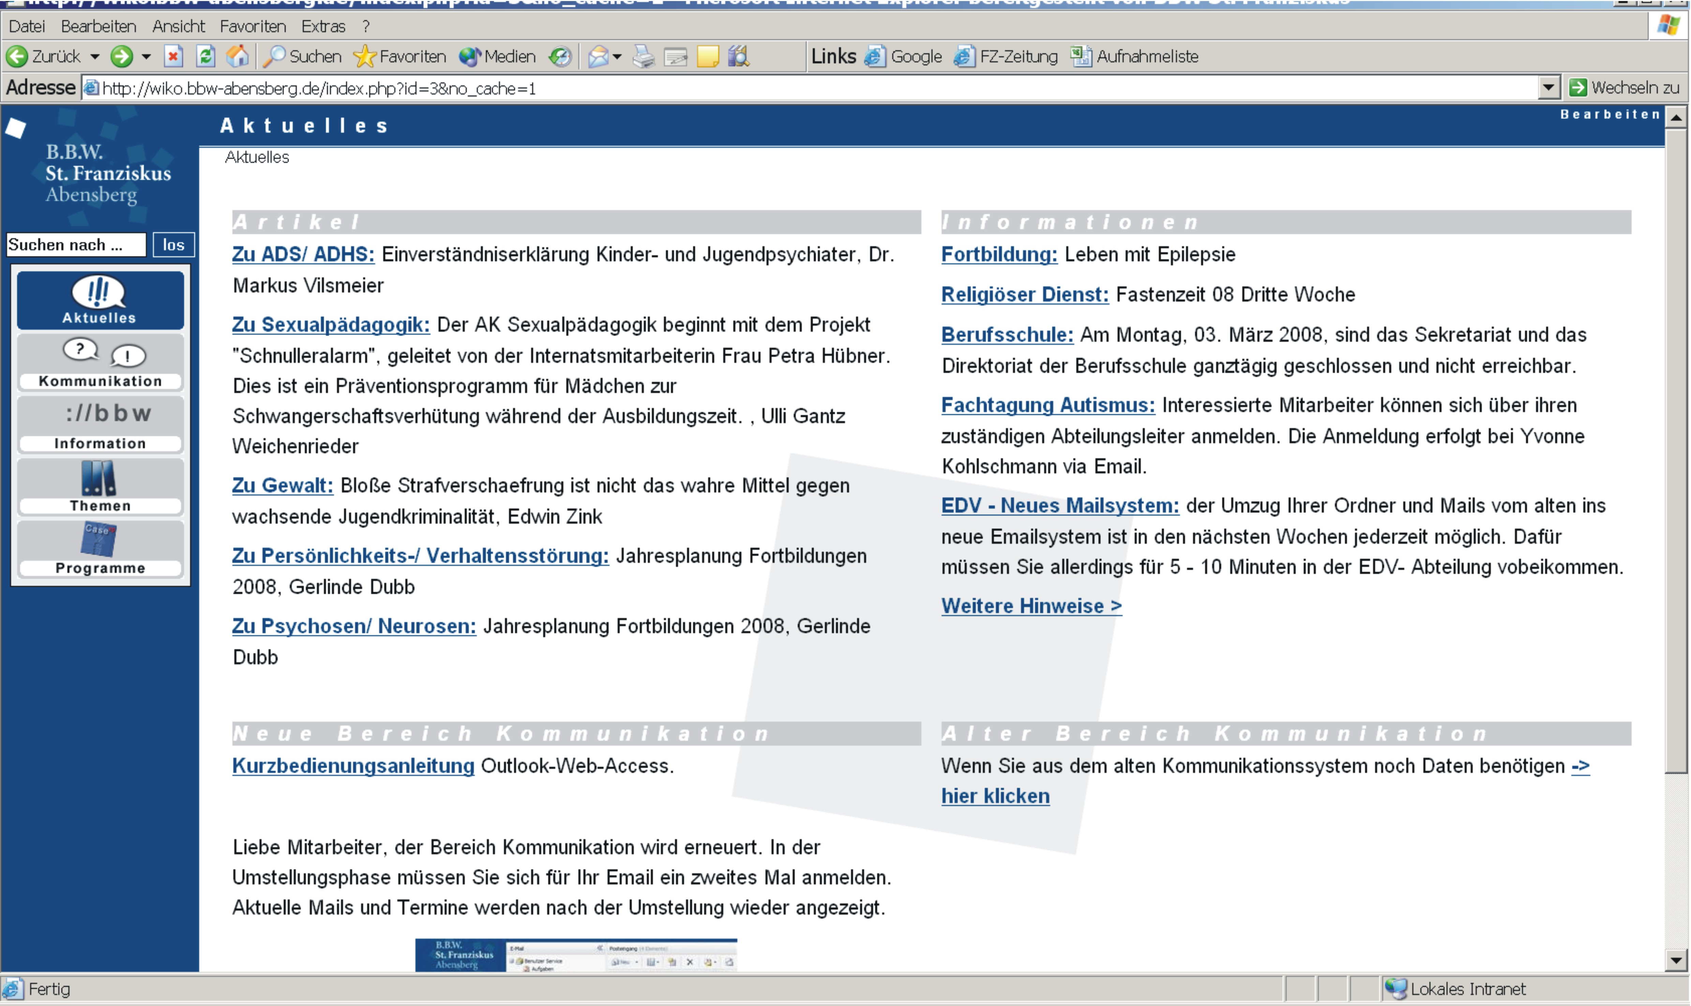Open the Weitere Hinweise > link

pyautogui.click(x=1032, y=606)
